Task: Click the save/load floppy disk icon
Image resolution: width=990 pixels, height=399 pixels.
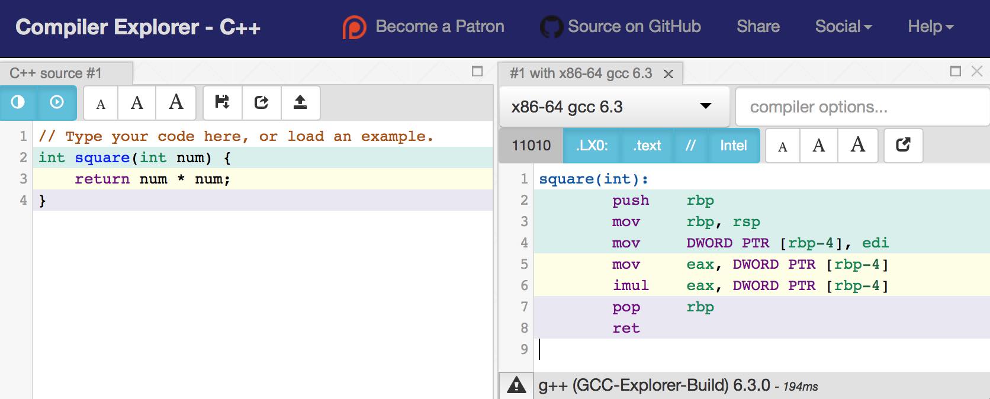Action: click(222, 102)
